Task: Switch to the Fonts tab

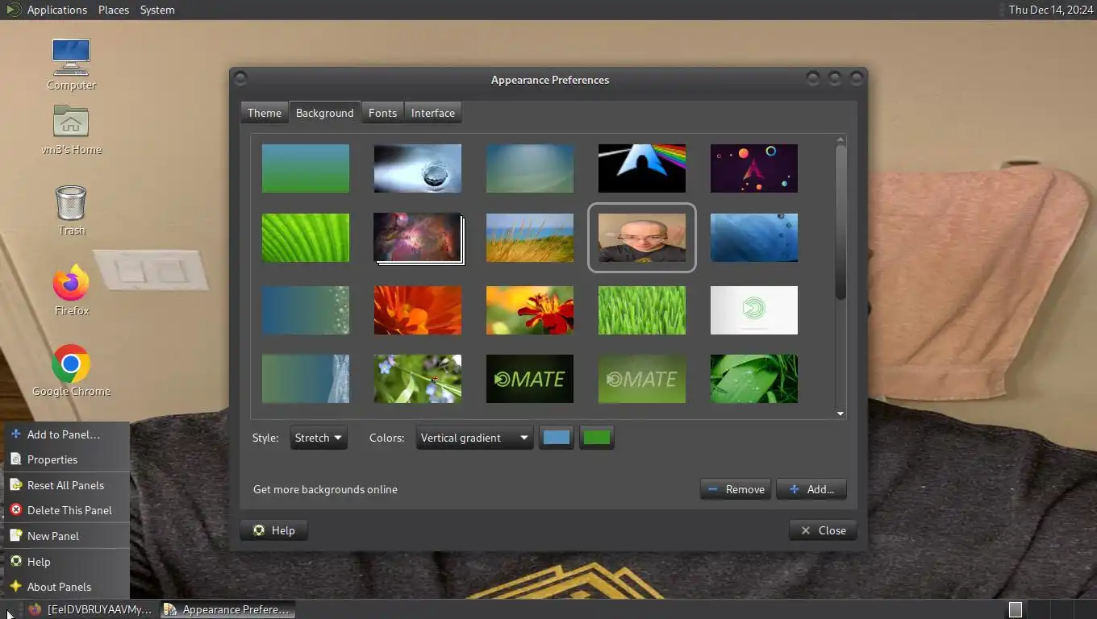Action: (x=382, y=113)
